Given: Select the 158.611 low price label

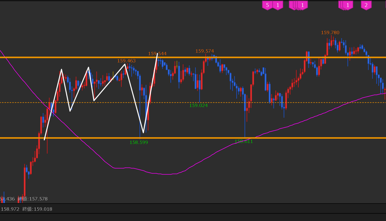Looking at the screenshot, I should tap(244, 141).
